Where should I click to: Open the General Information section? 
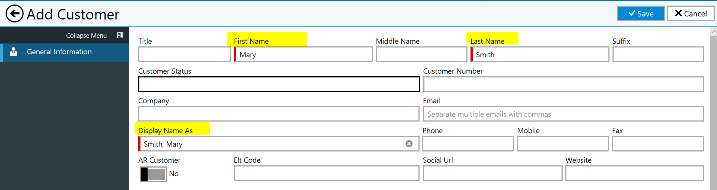64,52
